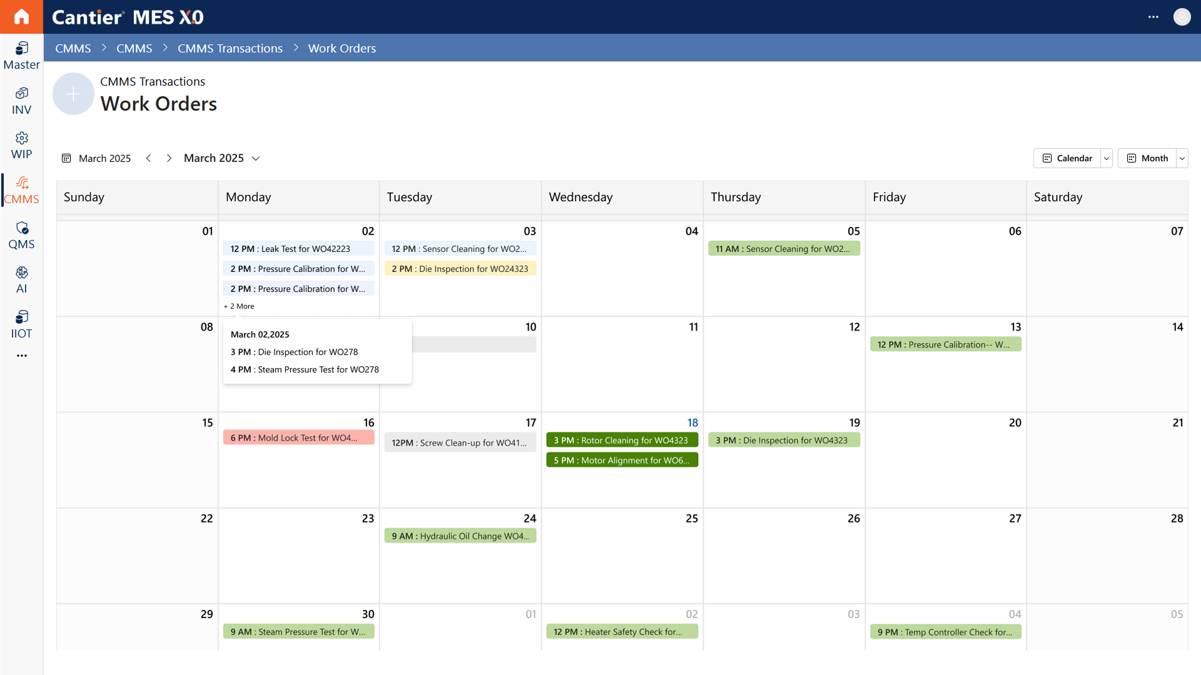Viewport: 1201px width, 675px height.
Task: Open Motor Alignment event on 18
Action: click(x=622, y=460)
